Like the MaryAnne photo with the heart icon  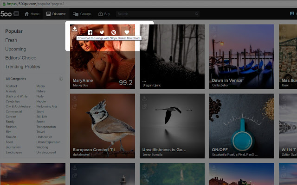127,32
